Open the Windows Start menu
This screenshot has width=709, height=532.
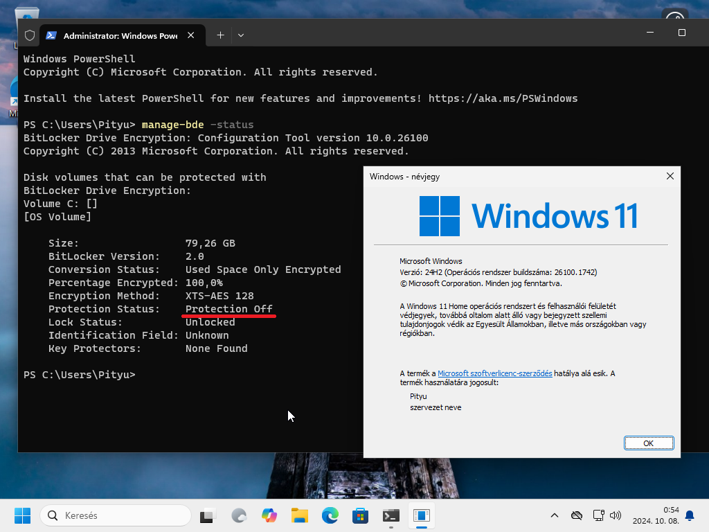pos(22,515)
